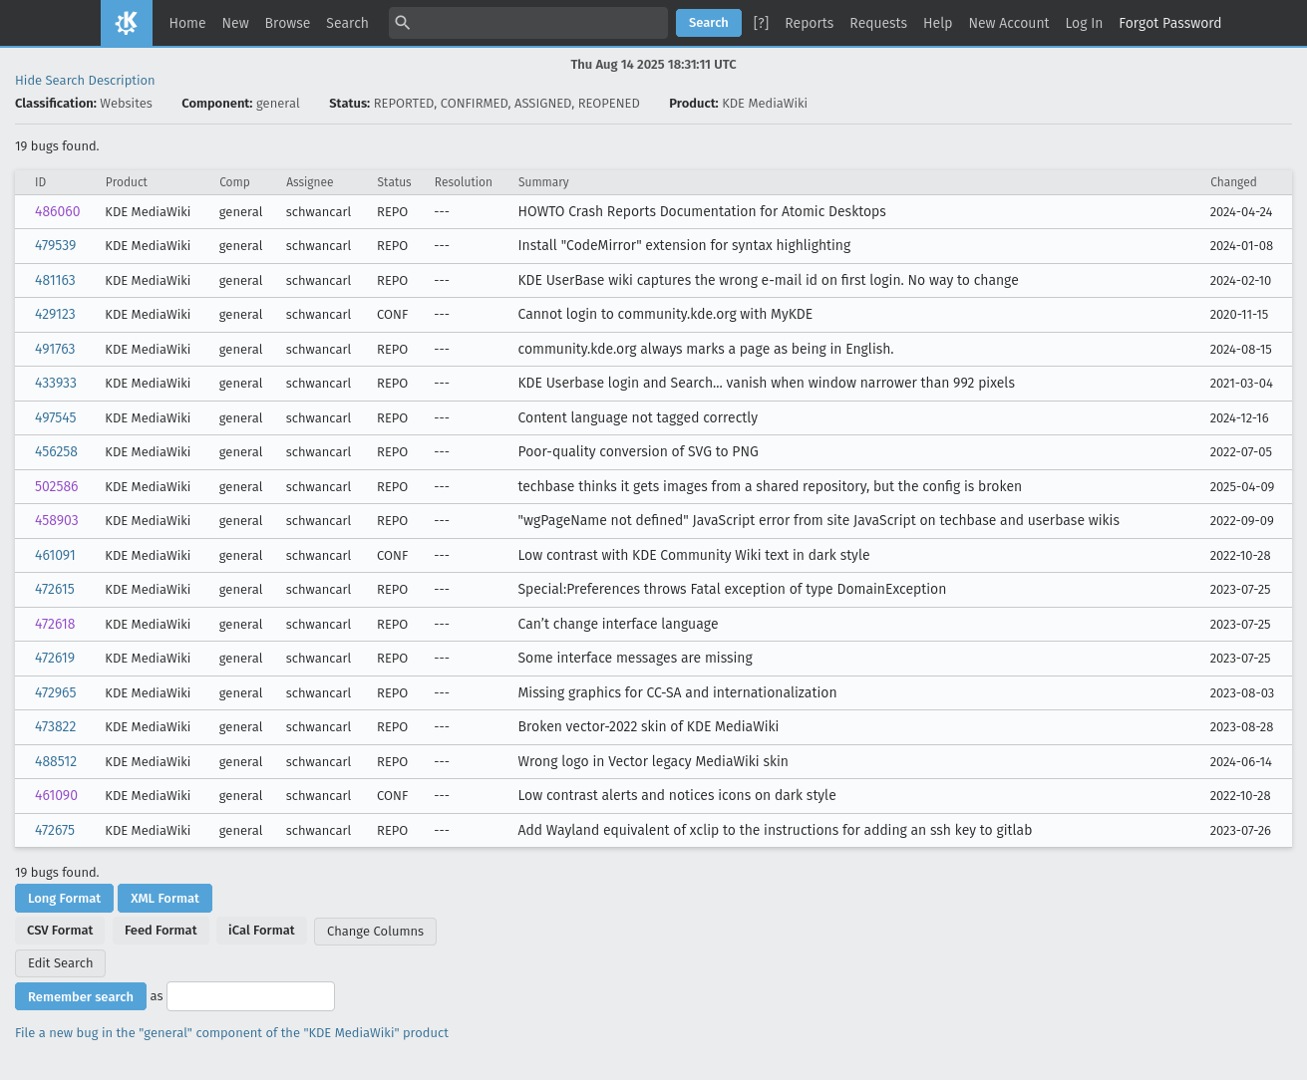This screenshot has width=1307, height=1080.
Task: Open bug 502586 about techbase images
Action: 56,486
